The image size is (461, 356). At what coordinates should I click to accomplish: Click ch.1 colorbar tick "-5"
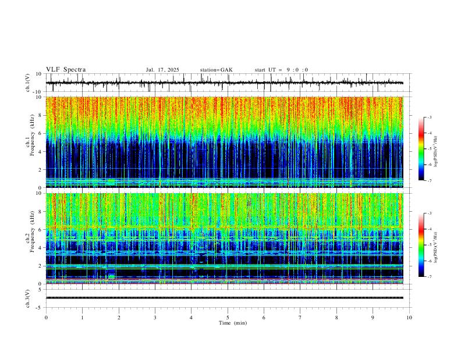click(x=430, y=149)
